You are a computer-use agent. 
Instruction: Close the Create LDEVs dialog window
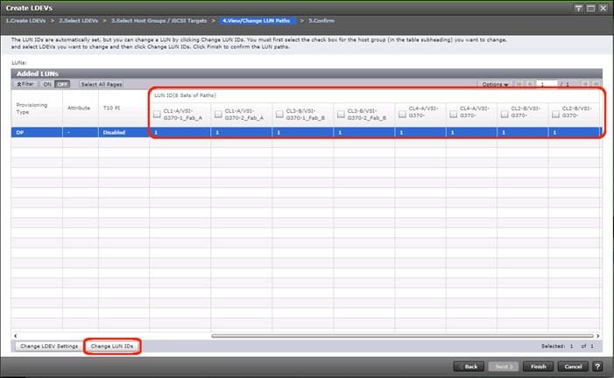[603, 8]
